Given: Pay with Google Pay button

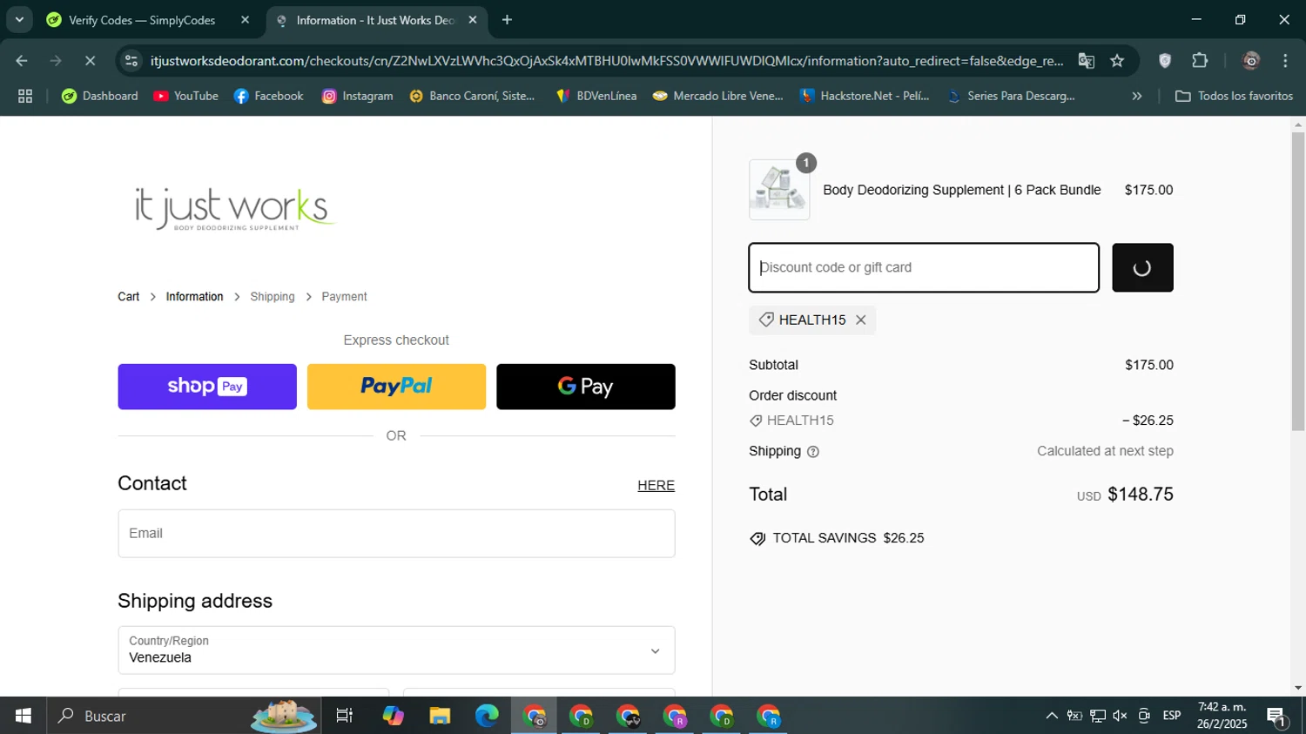Looking at the screenshot, I should click(586, 387).
